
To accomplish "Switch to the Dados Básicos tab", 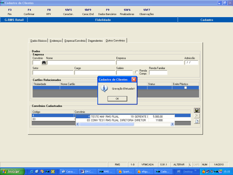I will [x=38, y=41].
